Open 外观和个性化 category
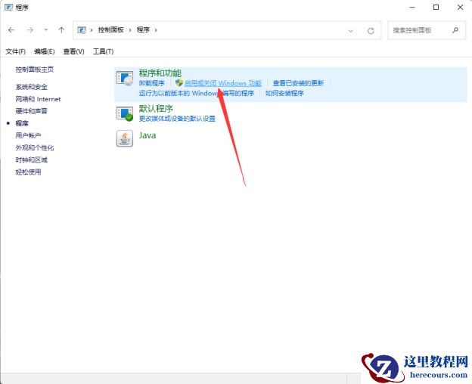 click(x=35, y=147)
